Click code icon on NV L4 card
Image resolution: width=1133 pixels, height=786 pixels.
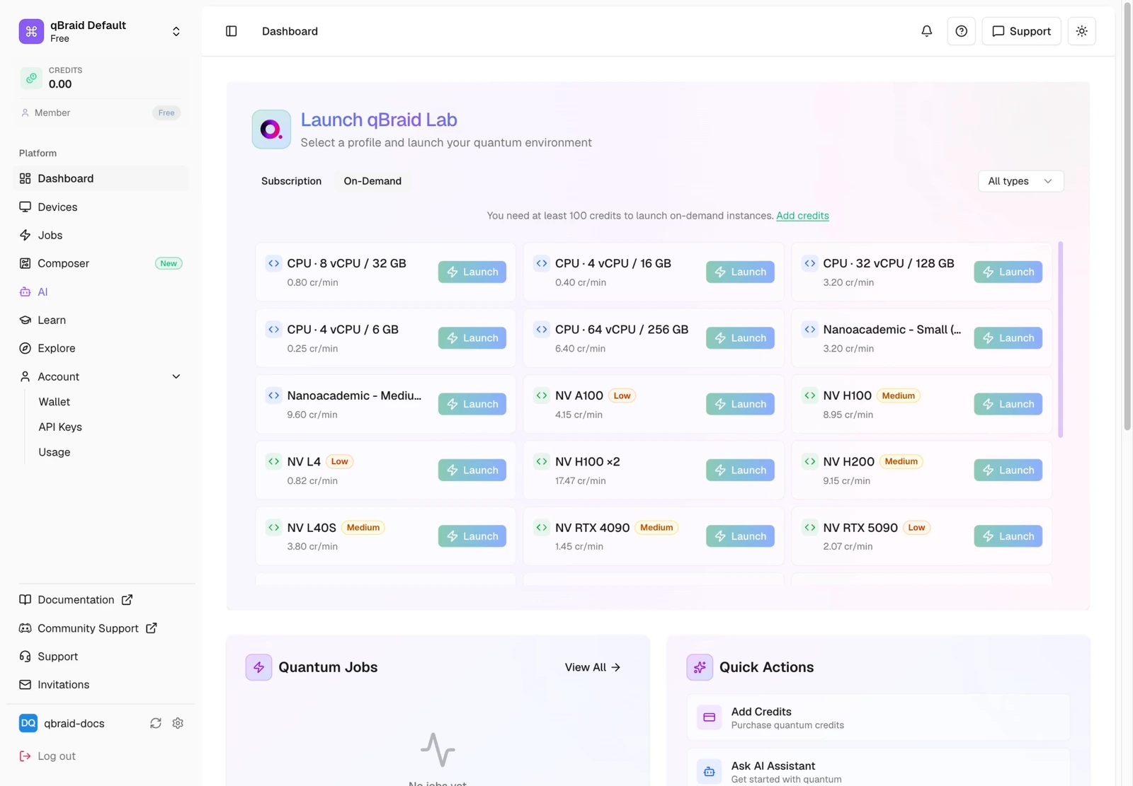click(273, 461)
